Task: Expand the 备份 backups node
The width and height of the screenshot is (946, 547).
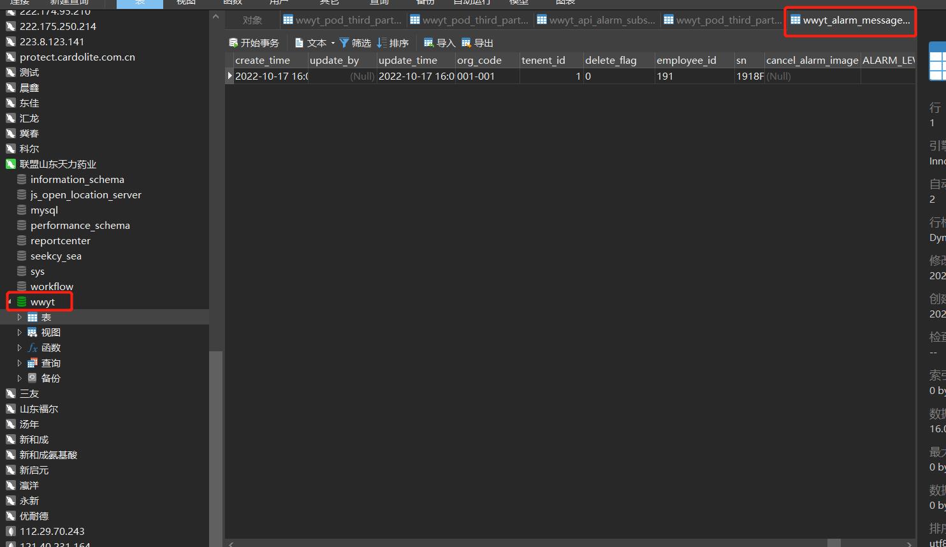Action: point(20,378)
